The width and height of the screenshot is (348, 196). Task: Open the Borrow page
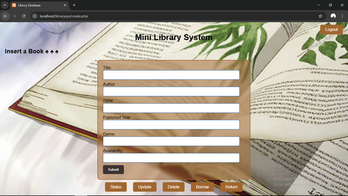click(x=202, y=187)
